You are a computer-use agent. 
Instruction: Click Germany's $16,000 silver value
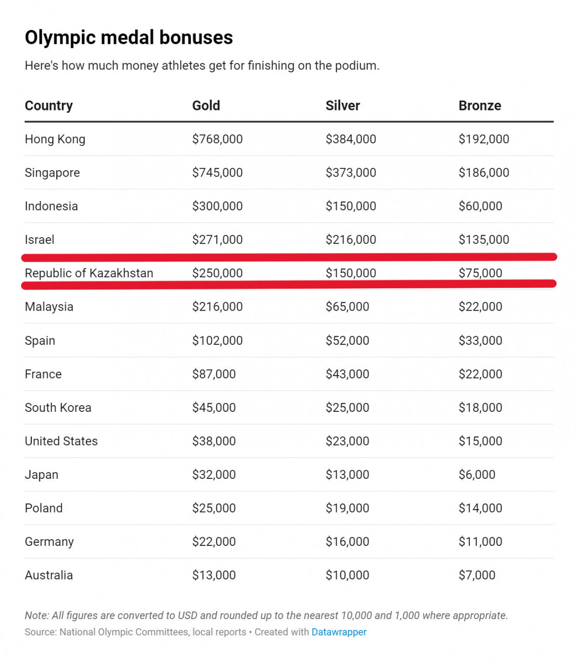pos(347,542)
